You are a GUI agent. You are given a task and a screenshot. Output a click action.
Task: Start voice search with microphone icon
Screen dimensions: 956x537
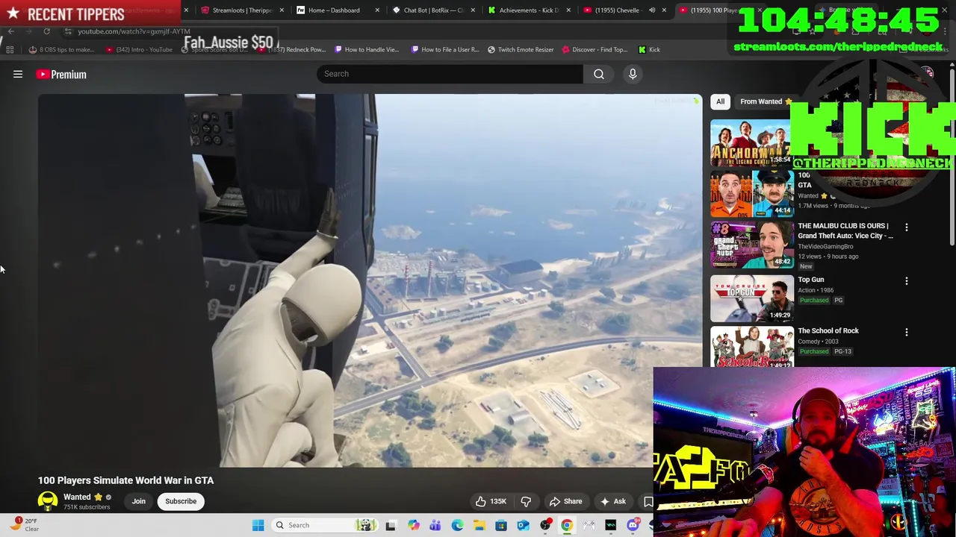click(x=633, y=74)
